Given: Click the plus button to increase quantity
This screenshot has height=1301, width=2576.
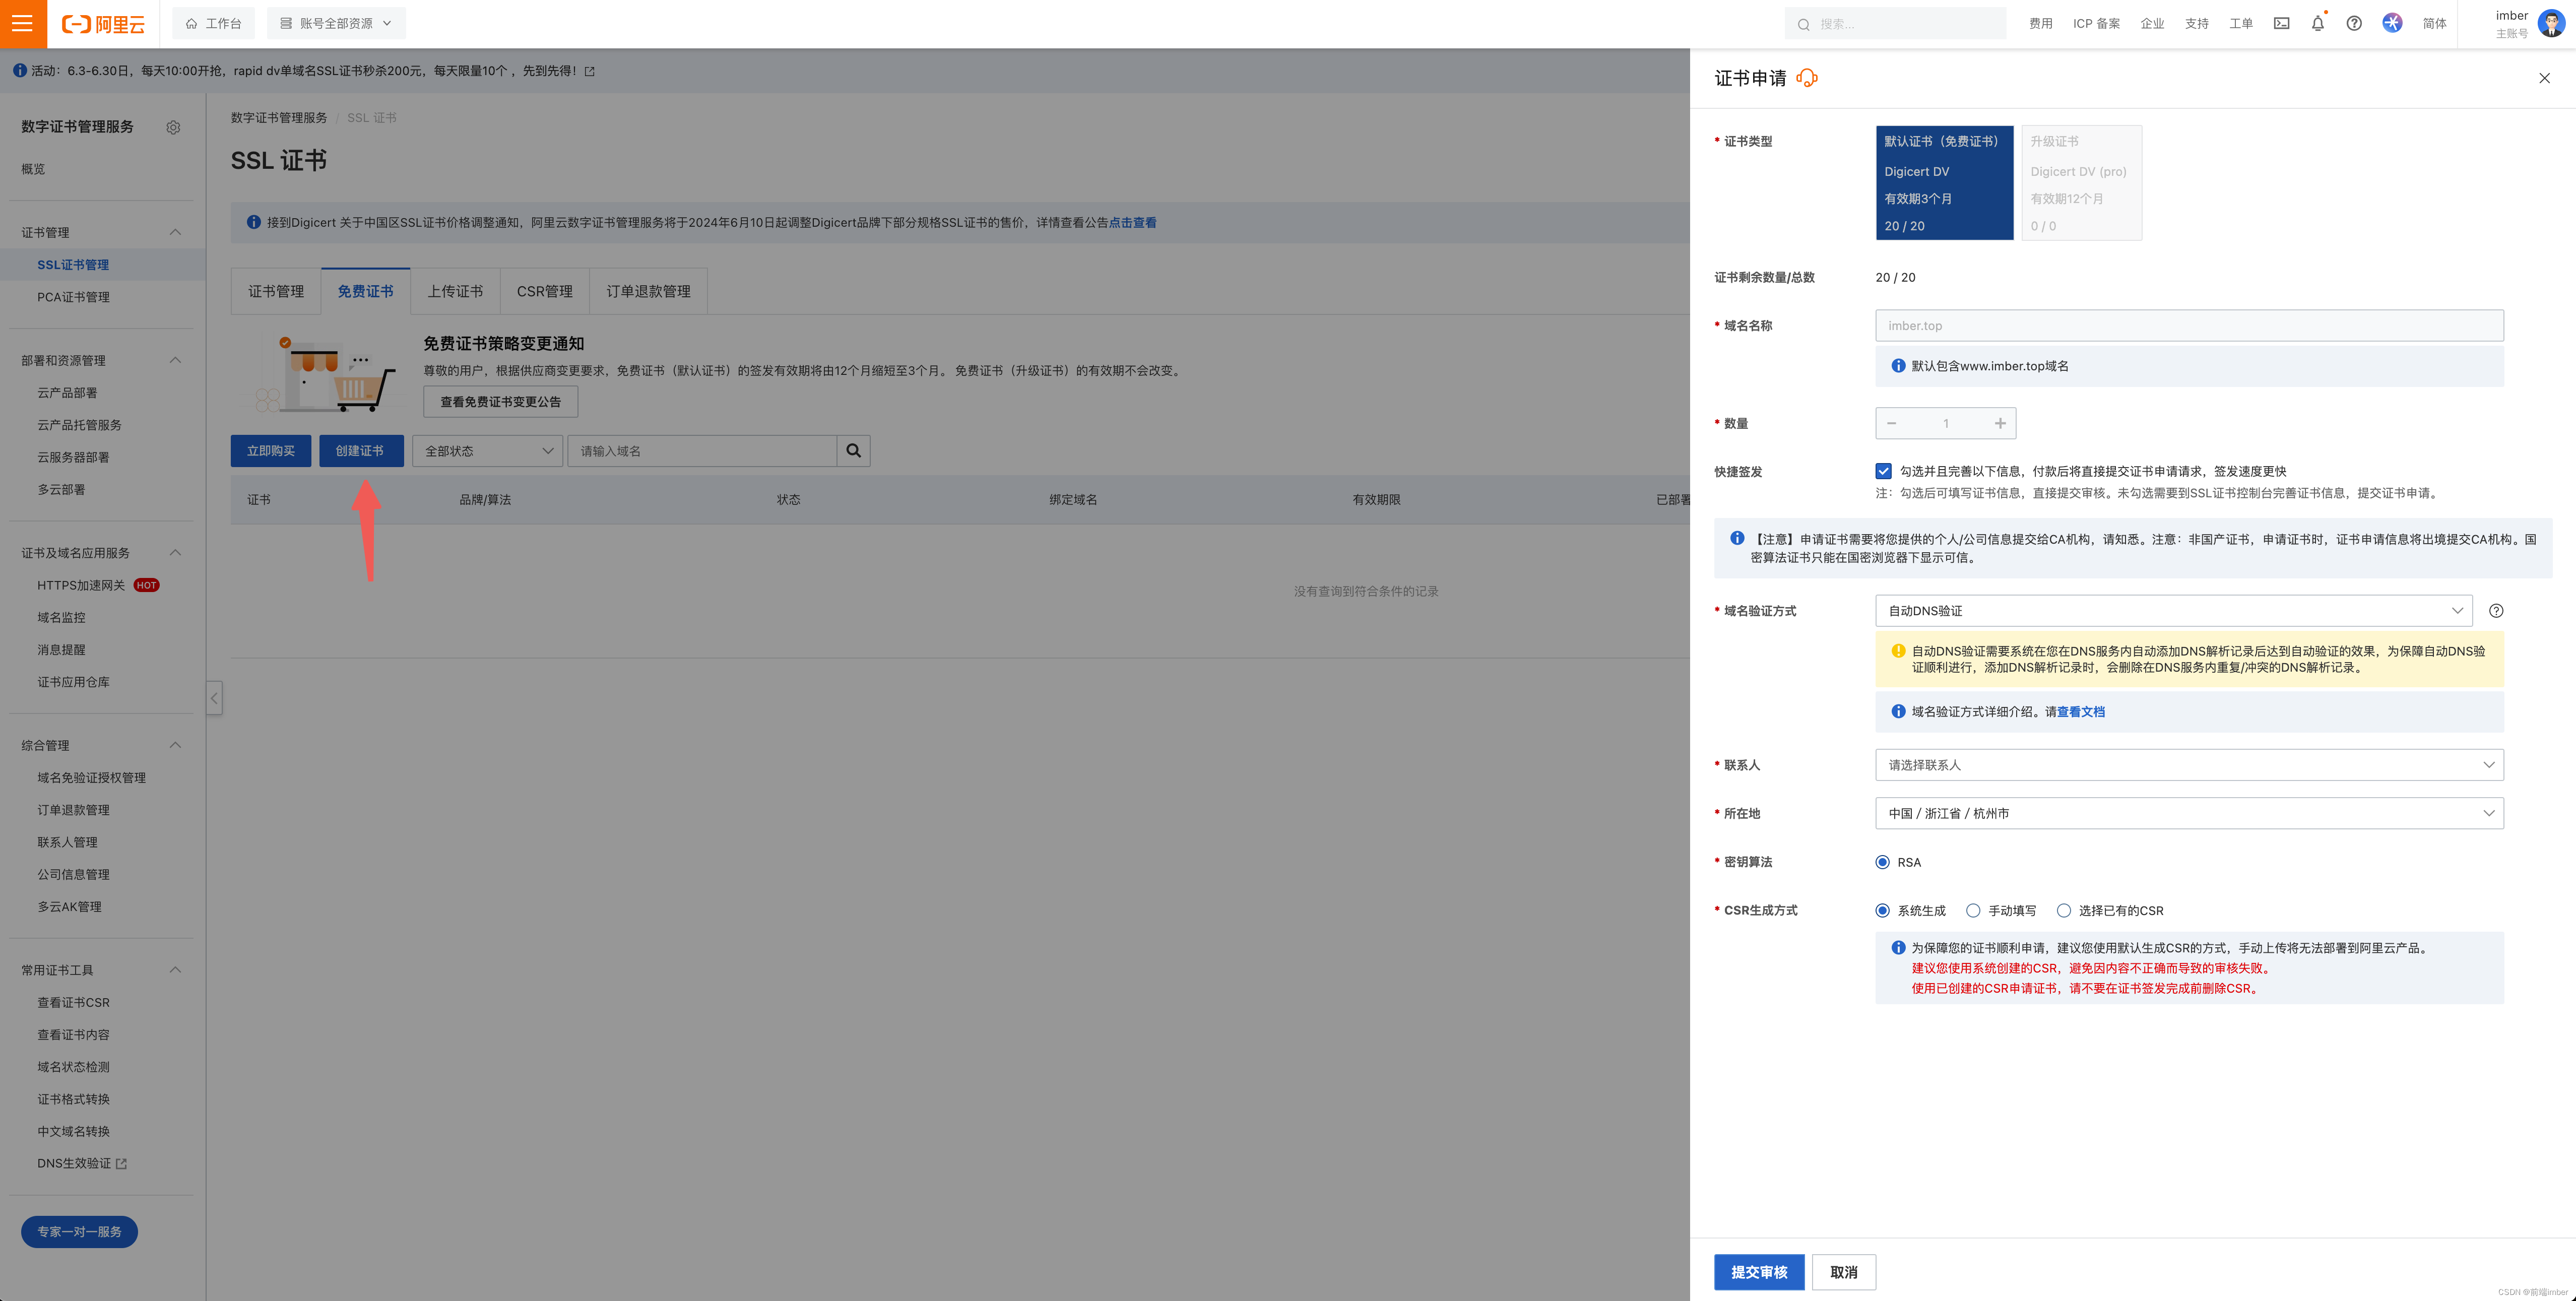Looking at the screenshot, I should 2000,423.
